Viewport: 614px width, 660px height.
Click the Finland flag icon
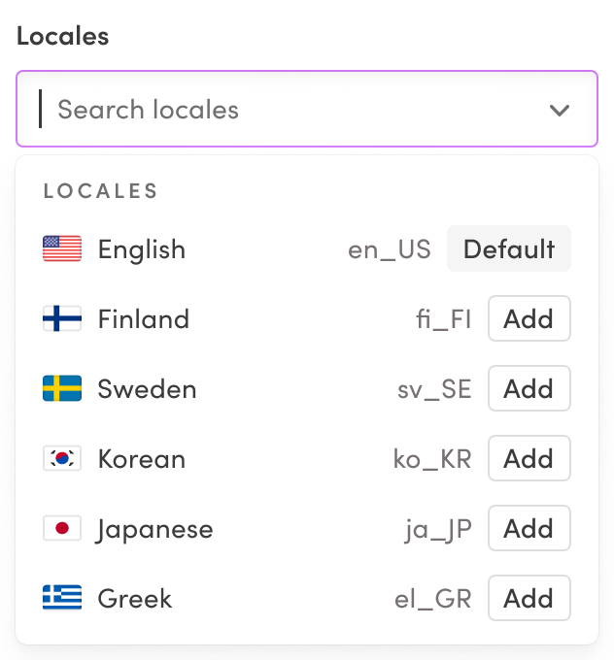(62, 319)
